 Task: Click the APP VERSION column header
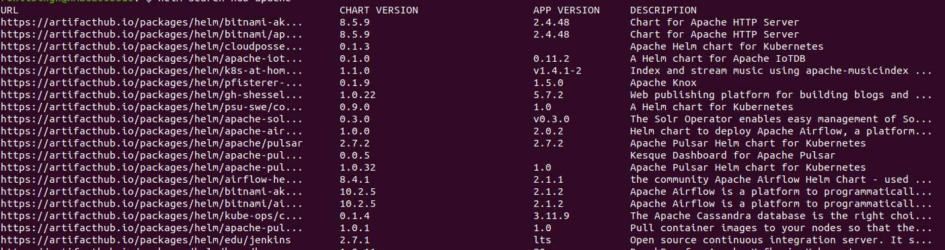pos(566,10)
